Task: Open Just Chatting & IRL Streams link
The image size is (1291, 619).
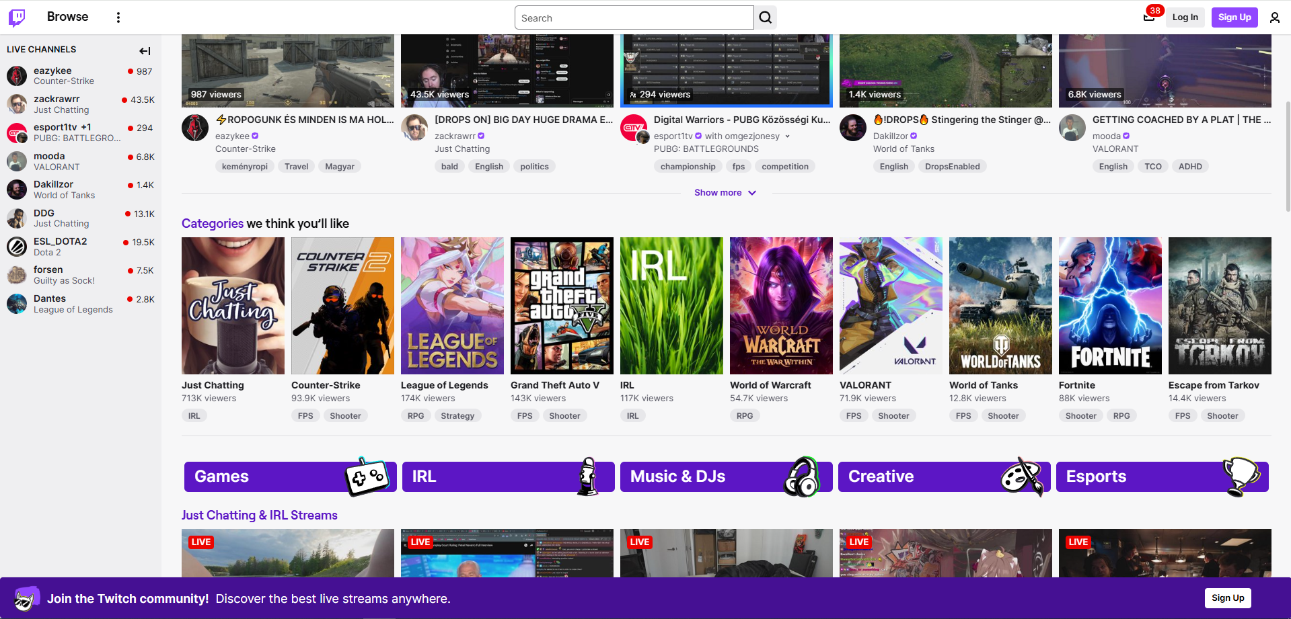Action: coord(260,515)
